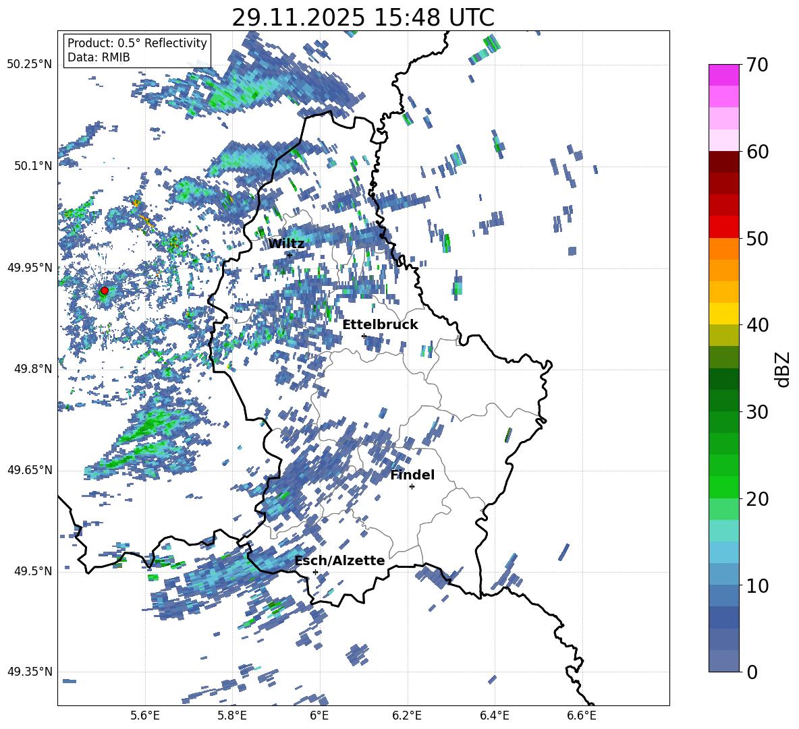Screen dimensions: 799x729
Task: Click the Esch/Alzette location cross marker
Action: pos(315,572)
